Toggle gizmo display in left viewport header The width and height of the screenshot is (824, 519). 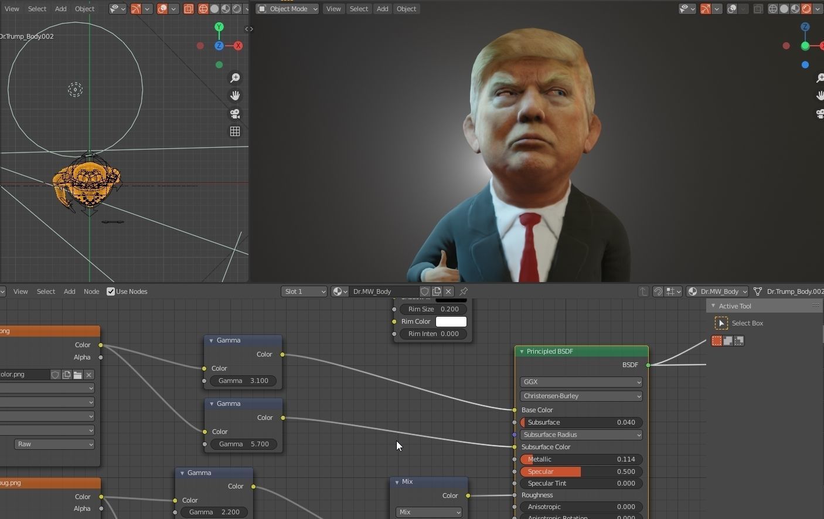pyautogui.click(x=136, y=9)
